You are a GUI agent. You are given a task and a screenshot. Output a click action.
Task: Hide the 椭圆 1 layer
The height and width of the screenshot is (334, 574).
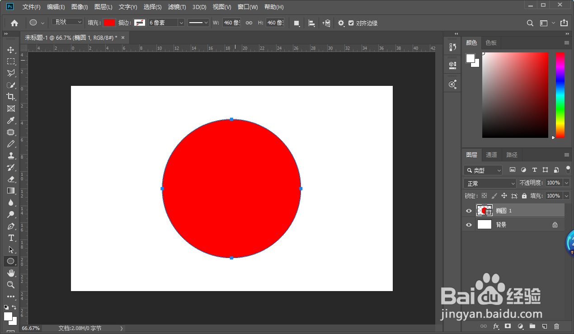[x=469, y=211]
